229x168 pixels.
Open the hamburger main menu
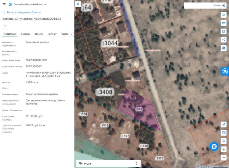click(4, 4)
